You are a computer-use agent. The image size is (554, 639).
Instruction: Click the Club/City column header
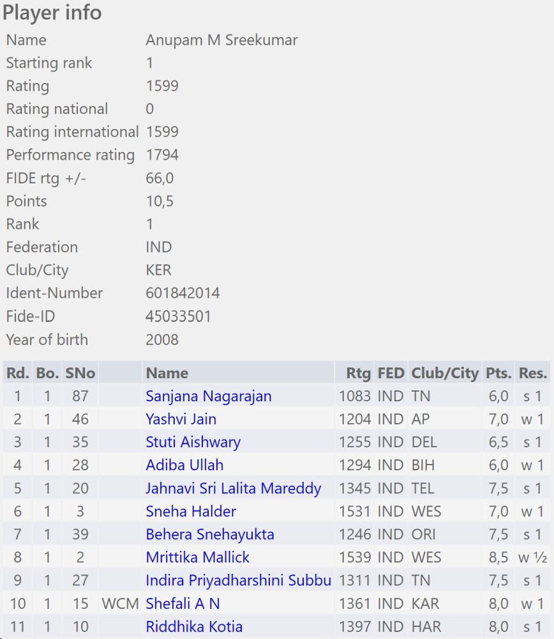(x=444, y=373)
